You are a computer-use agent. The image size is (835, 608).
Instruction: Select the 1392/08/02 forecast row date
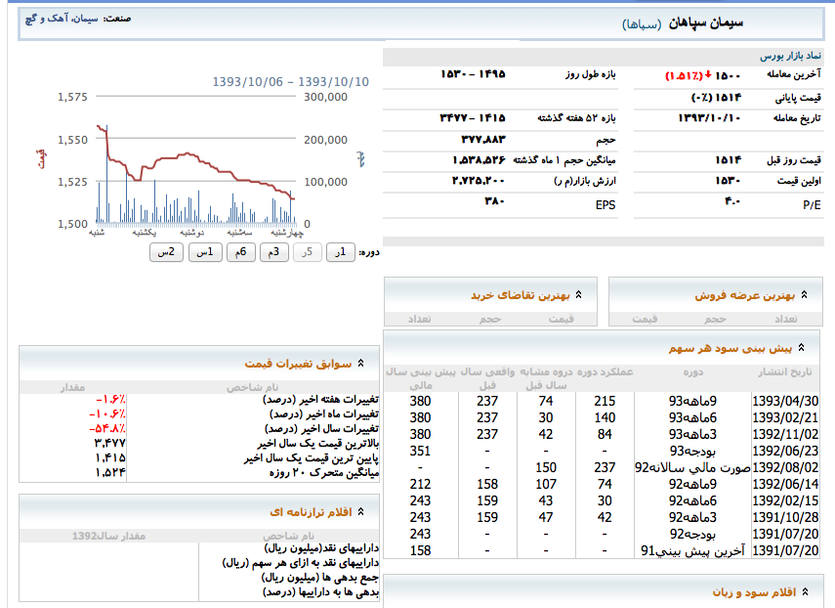(x=785, y=467)
